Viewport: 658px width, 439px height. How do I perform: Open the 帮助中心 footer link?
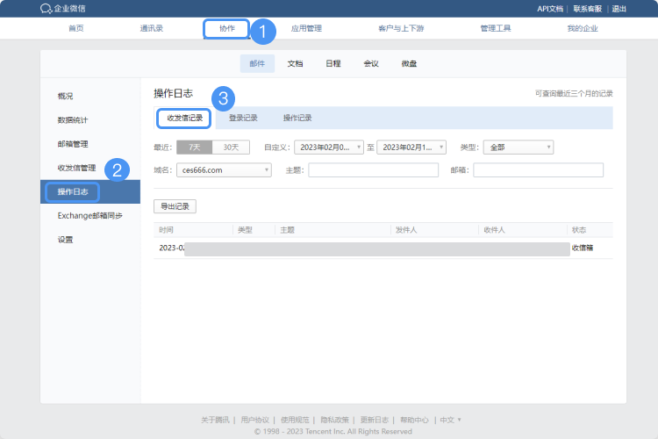tap(415, 420)
